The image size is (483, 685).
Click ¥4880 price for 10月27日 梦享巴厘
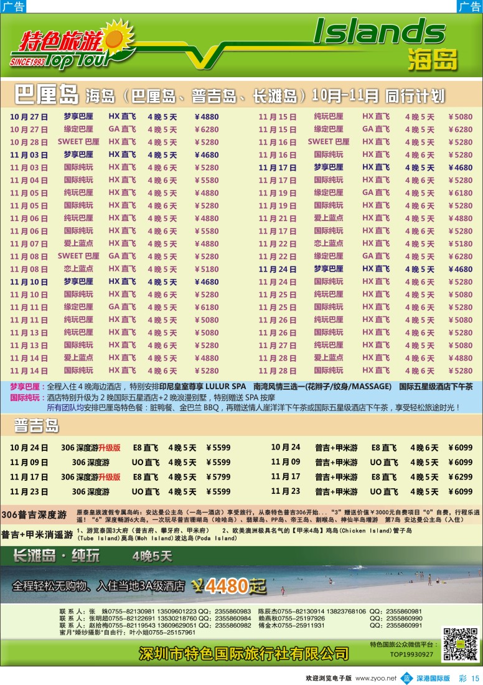point(207,116)
